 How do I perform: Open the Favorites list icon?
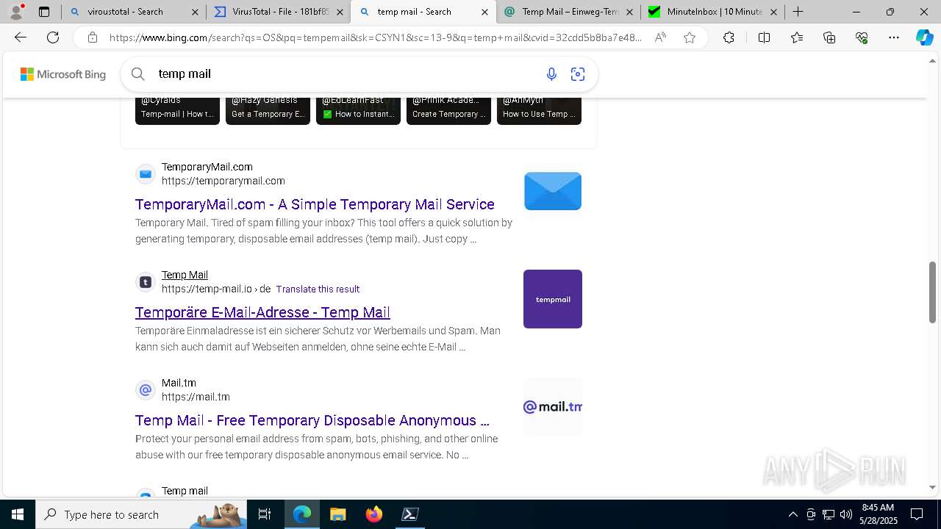pos(797,37)
